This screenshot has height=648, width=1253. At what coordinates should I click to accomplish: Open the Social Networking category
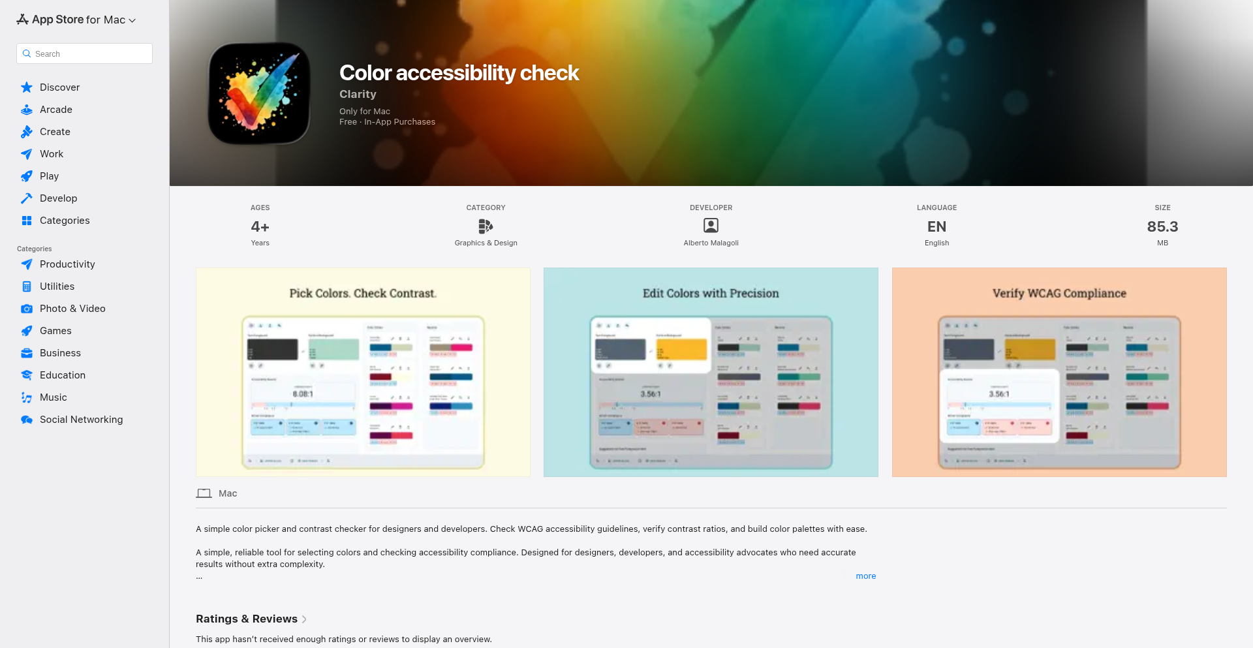click(81, 420)
